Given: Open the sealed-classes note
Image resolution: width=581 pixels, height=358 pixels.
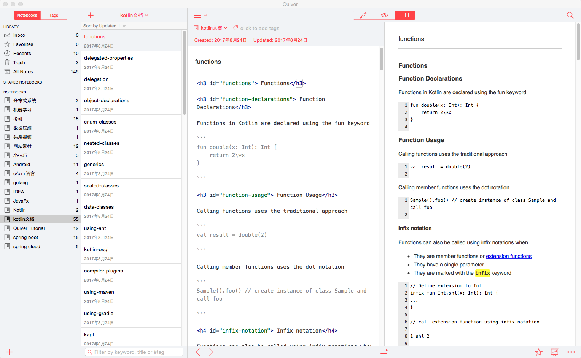Looking at the screenshot, I should (x=131, y=189).
